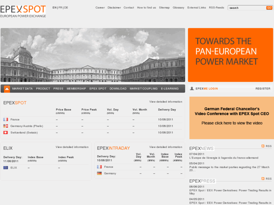Click the 'Germany' label in the EPEXINTRADAY table
Image resolution: width=274 pixels, height=205 pixels.
coord(110,173)
